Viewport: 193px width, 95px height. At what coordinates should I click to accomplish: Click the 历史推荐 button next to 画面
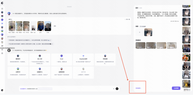pos(143,26)
